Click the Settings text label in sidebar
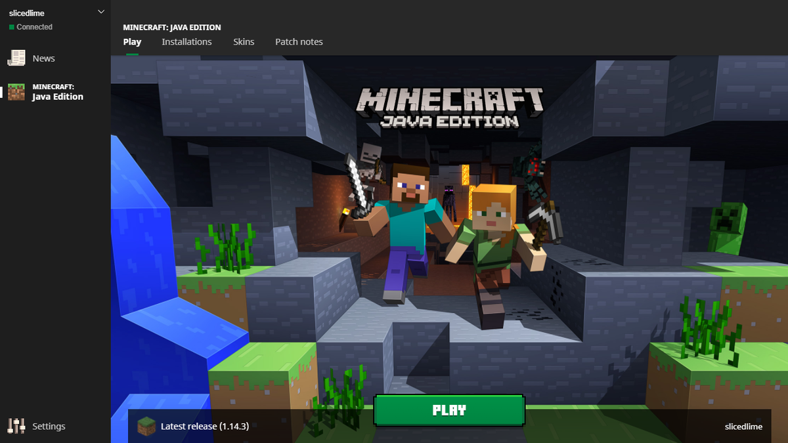The height and width of the screenshot is (443, 788). (x=49, y=426)
